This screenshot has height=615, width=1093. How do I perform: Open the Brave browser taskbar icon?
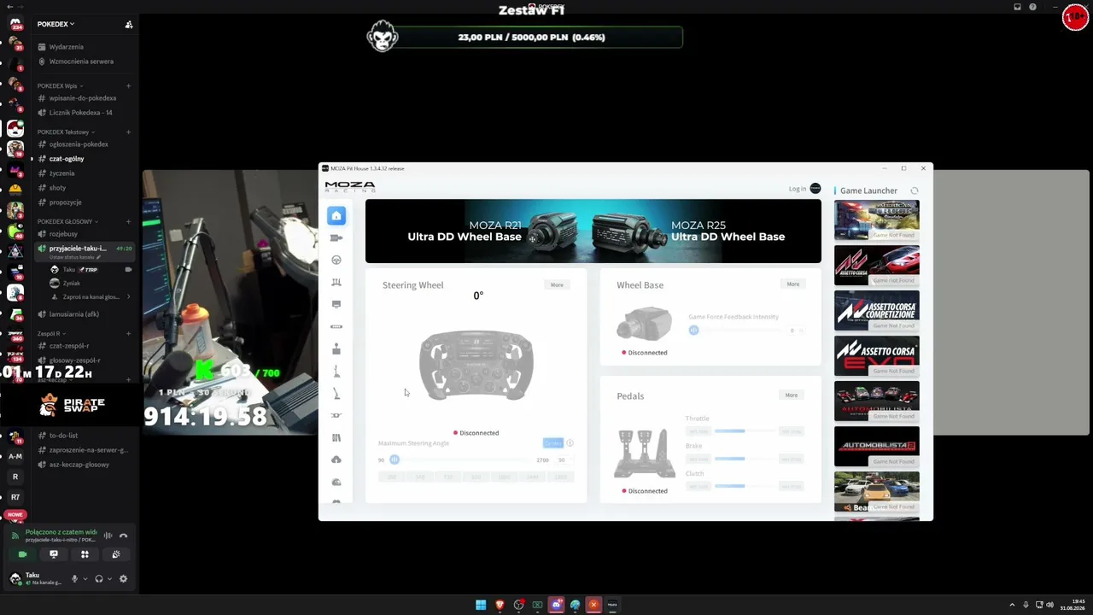(500, 606)
